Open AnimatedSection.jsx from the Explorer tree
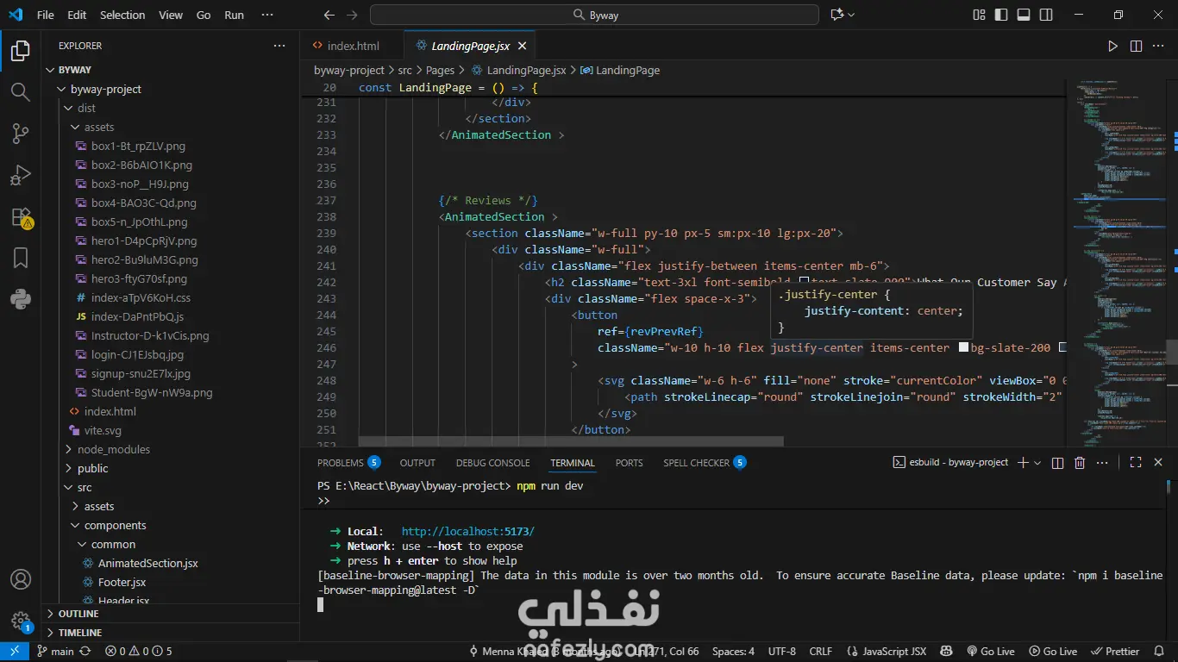The image size is (1178, 662). point(147,563)
